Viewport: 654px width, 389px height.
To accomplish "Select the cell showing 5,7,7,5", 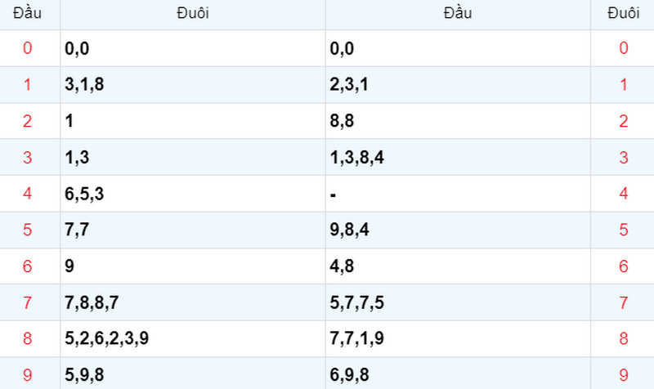I will coord(458,302).
